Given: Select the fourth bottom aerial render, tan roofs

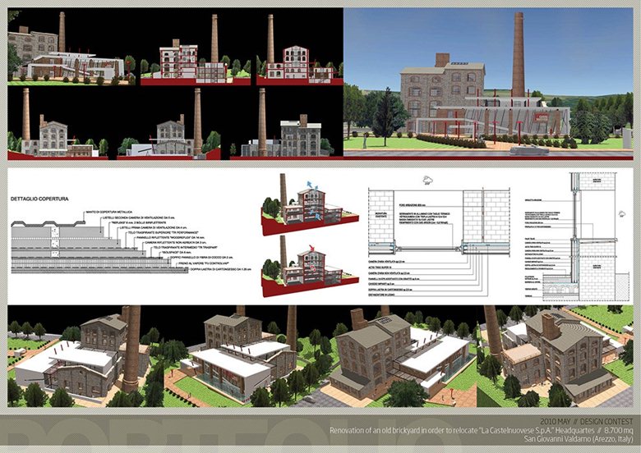Looking at the screenshot, I should click(x=555, y=356).
